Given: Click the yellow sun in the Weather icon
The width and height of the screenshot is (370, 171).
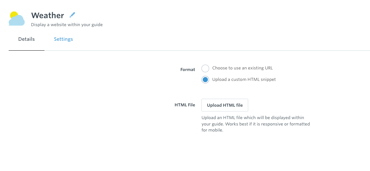Looking at the screenshot, I should pyautogui.click(x=14, y=15).
